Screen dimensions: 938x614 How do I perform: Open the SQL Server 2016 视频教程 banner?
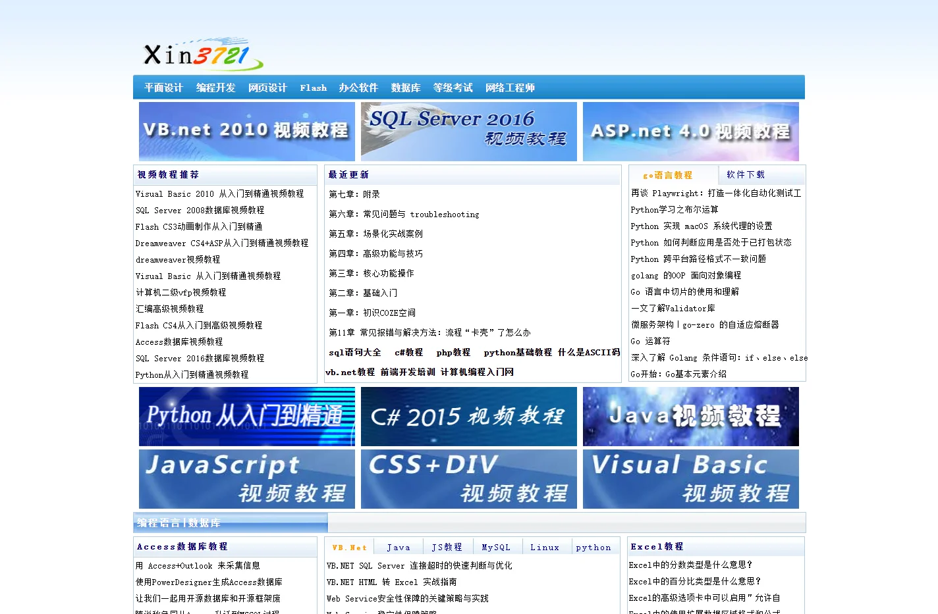[469, 132]
